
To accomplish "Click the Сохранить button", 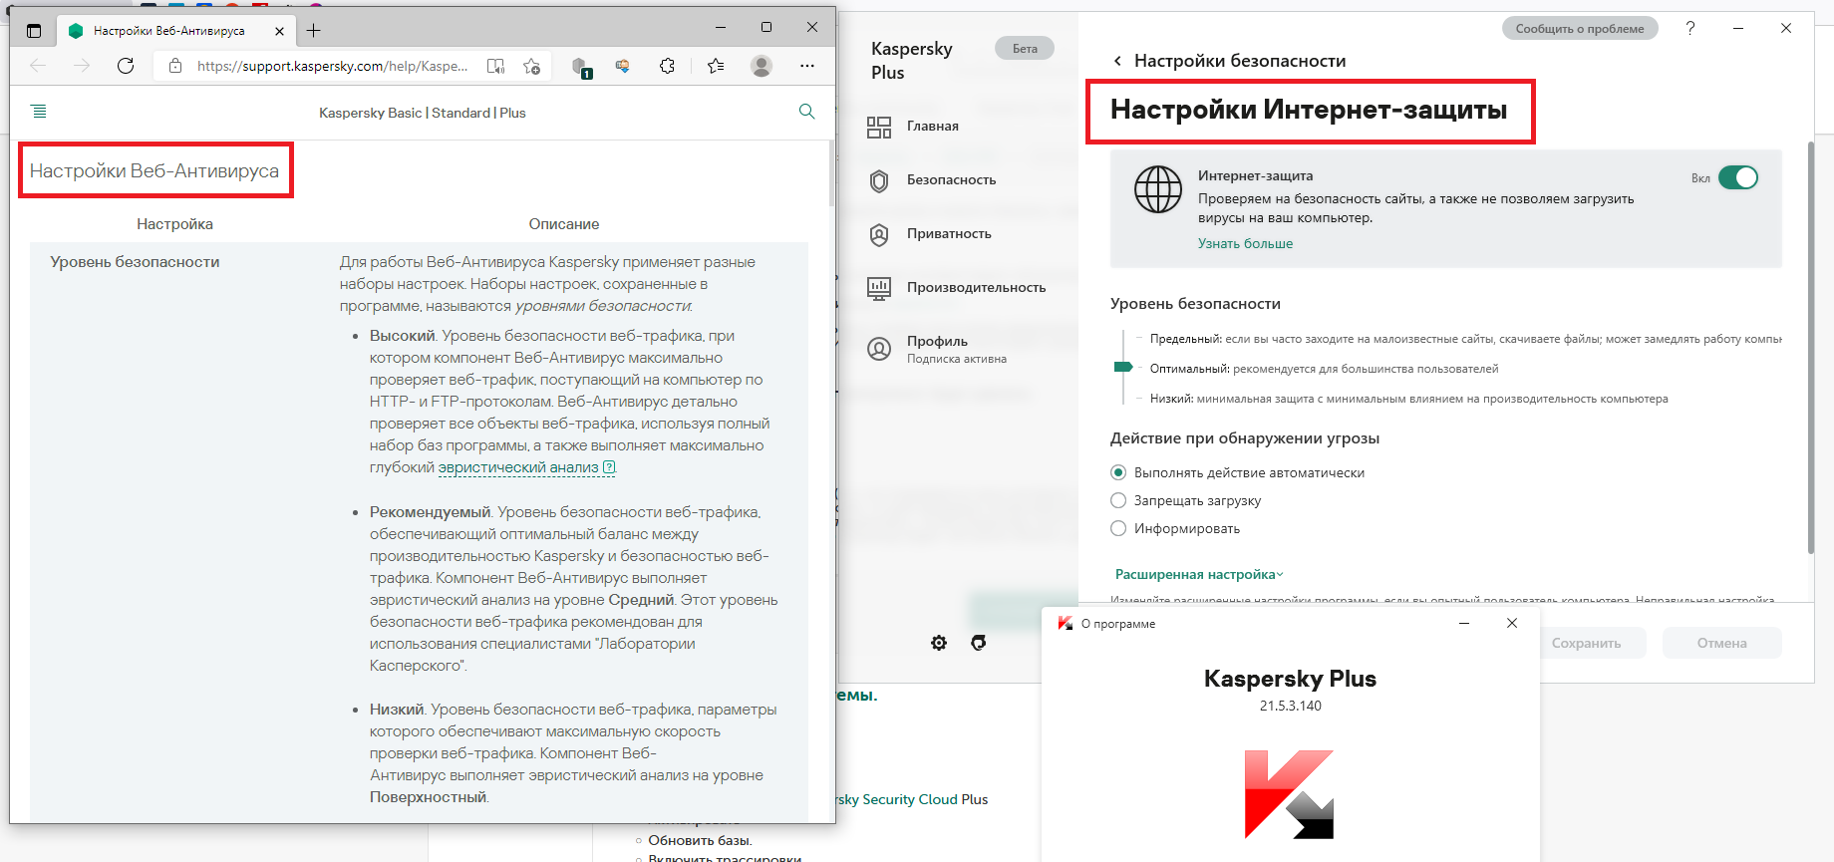I will tap(1586, 643).
